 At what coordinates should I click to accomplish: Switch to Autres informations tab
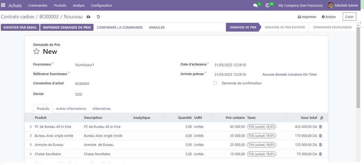(71, 109)
